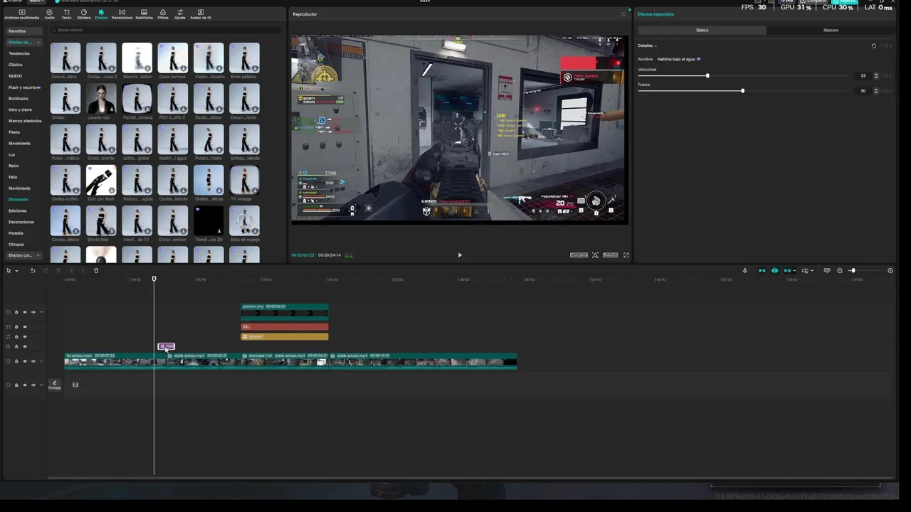The height and width of the screenshot is (512, 911).
Task: Delete the selected clip
Action: (96, 270)
